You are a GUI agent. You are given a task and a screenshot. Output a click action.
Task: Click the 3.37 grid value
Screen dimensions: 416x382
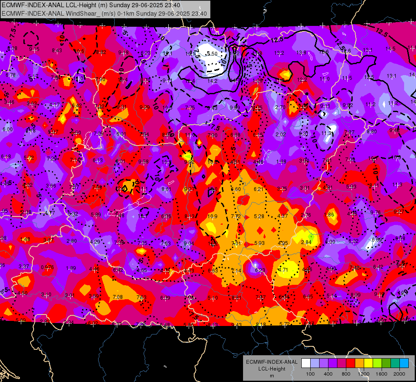point(24,266)
